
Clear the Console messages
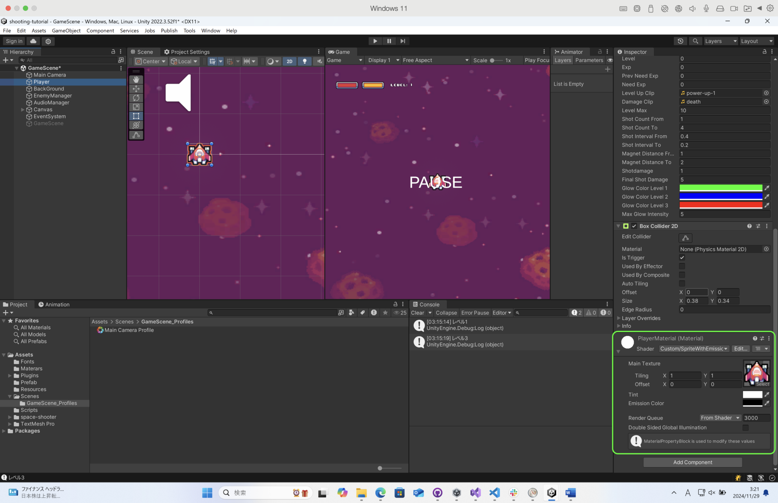coord(418,313)
